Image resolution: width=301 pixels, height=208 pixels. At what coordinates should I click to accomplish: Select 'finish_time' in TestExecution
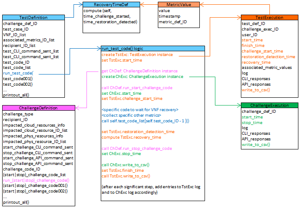253,46
